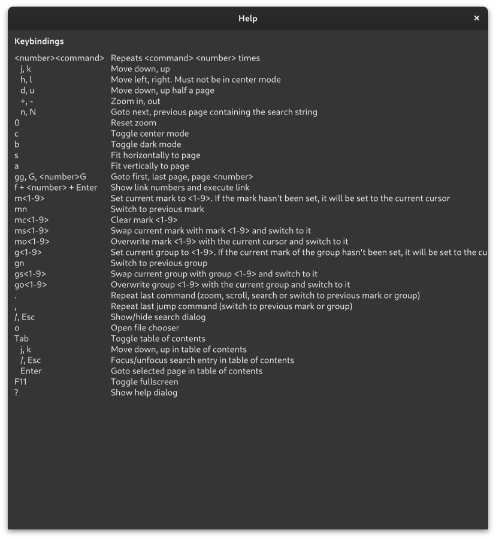This screenshot has width=496, height=539.
Task: Click the Keybindings heading
Action: 39,41
